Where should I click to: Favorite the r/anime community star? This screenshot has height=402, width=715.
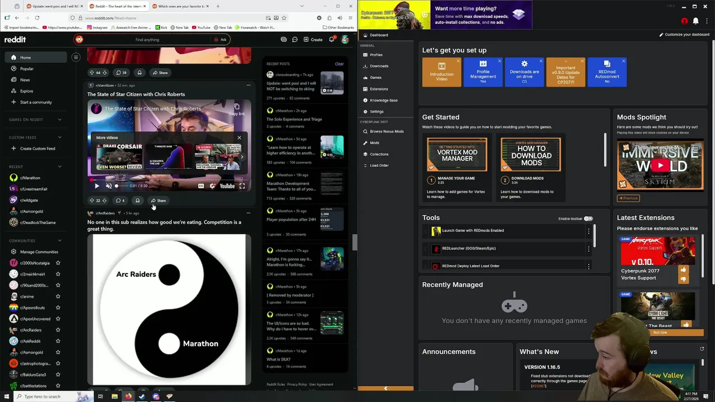tap(58, 296)
